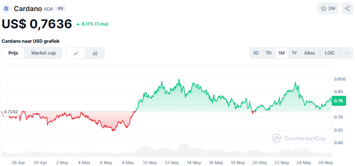Select the Market cap tab
The height and width of the screenshot is (166, 355).
pos(44,53)
